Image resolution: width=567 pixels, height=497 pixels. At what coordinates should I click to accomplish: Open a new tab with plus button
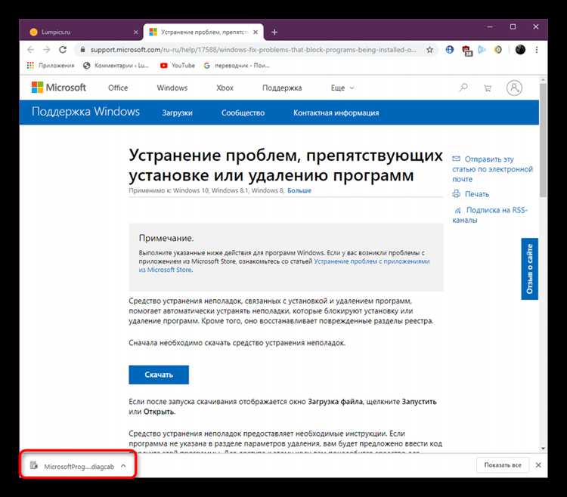(274, 32)
